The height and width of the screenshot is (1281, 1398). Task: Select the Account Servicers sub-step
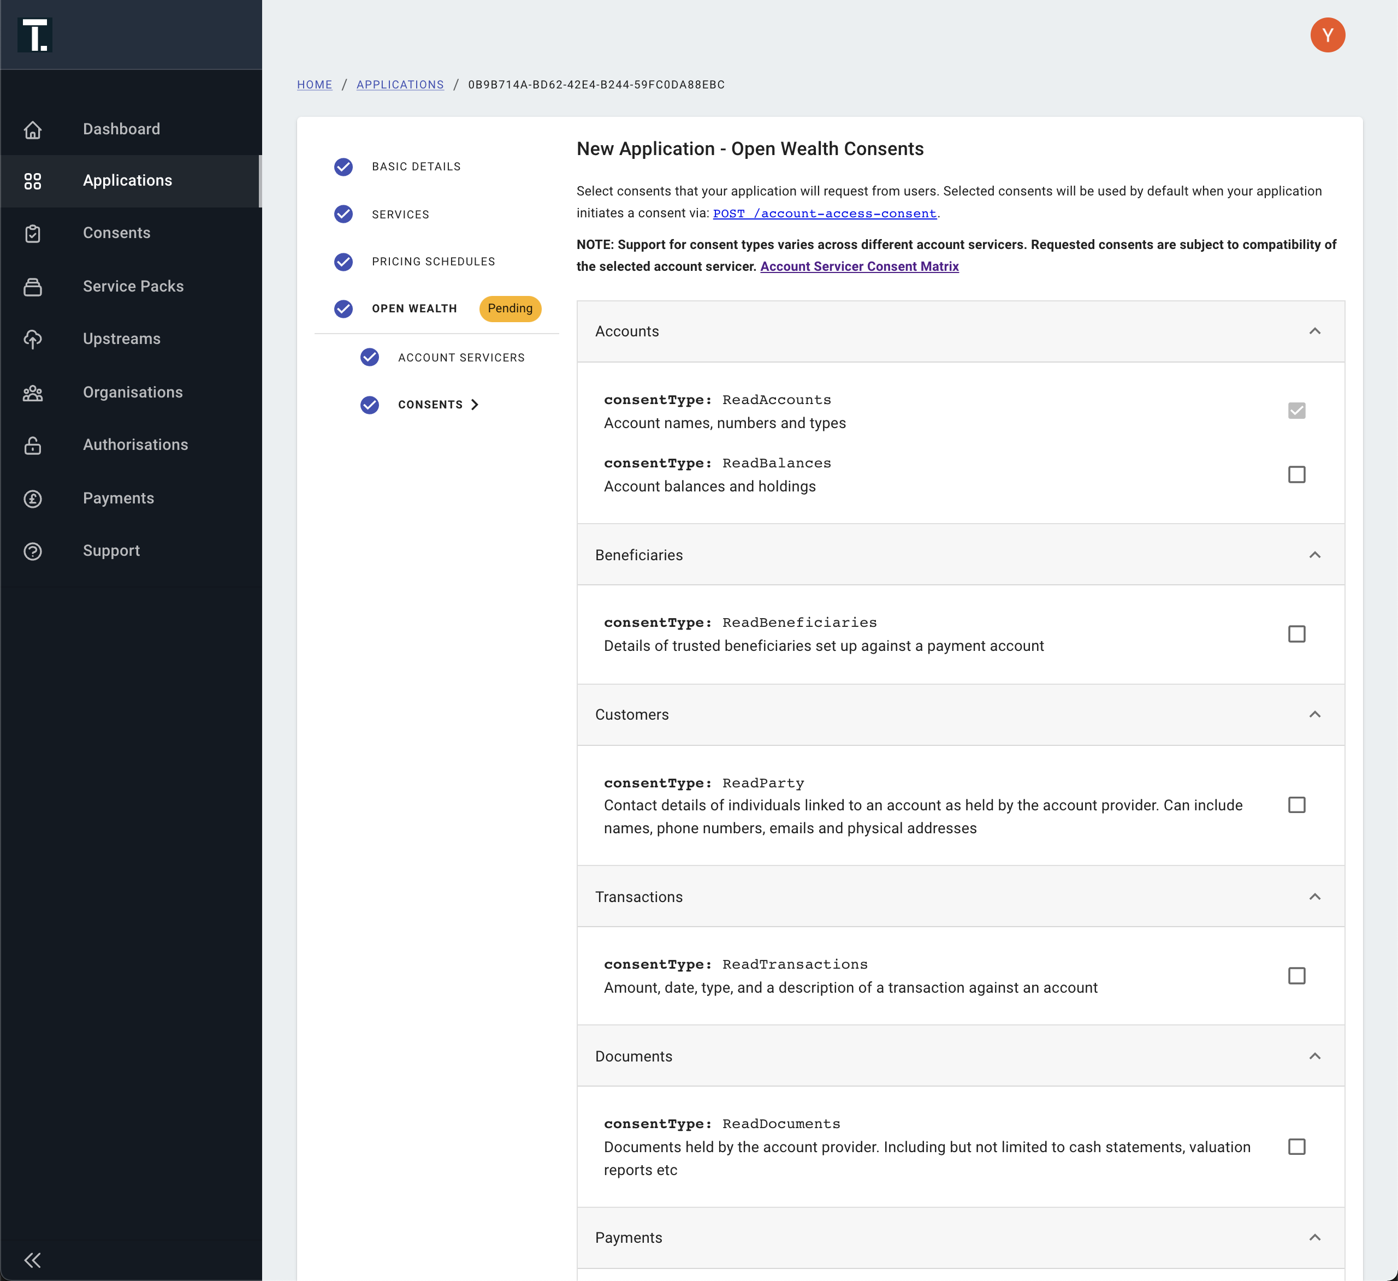point(460,358)
